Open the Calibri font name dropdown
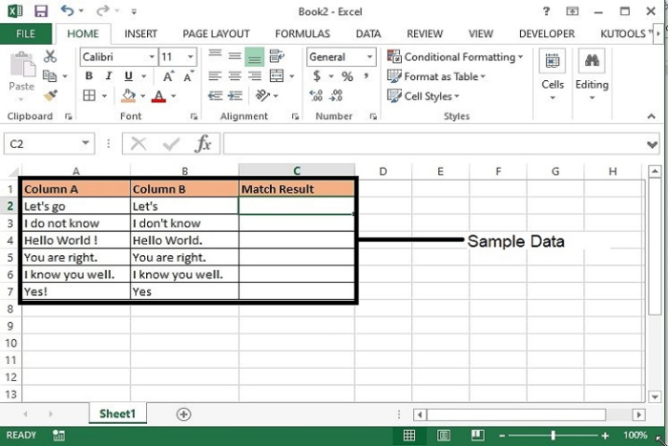This screenshot has width=668, height=446. point(151,56)
